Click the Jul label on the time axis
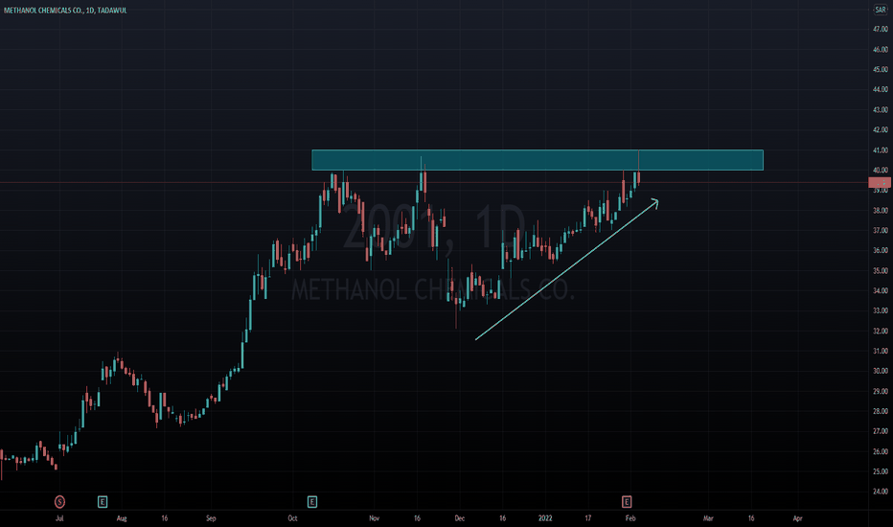Screen dimensions: 893x527 pyautogui.click(x=59, y=518)
